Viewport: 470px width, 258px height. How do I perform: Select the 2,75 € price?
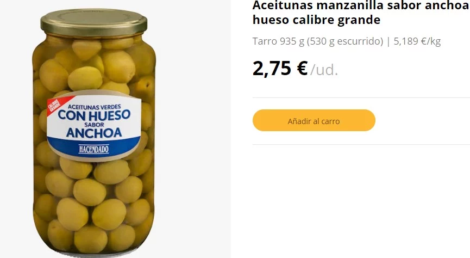(x=280, y=69)
